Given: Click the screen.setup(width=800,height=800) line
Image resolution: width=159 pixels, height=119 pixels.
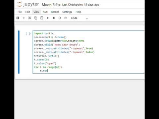Looking at the screenshot, I should click(59, 41).
